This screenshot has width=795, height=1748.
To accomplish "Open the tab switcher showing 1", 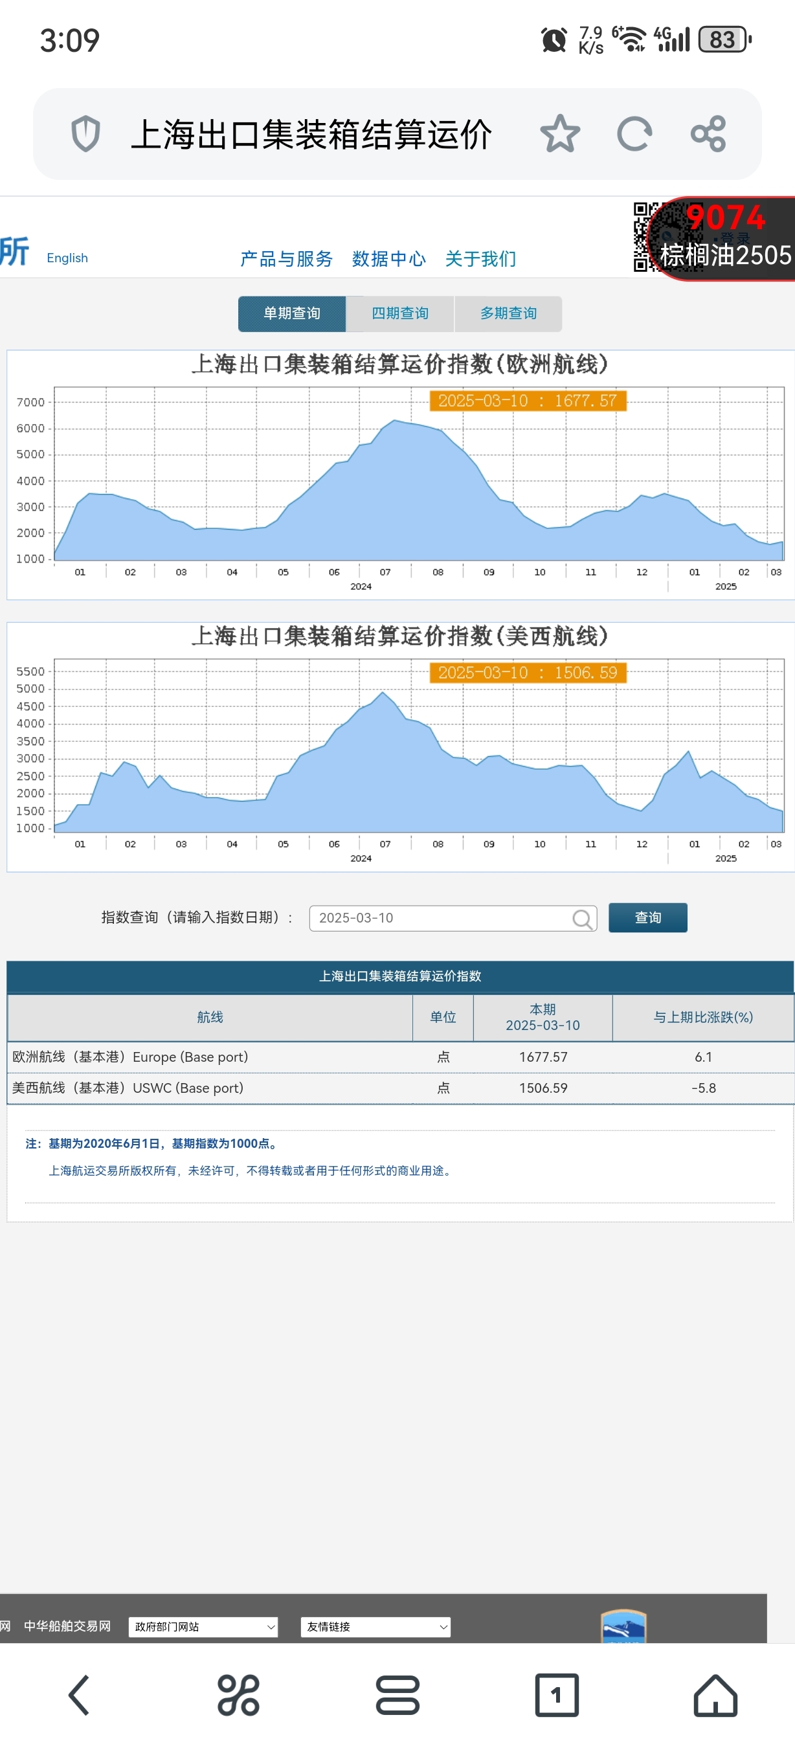I will tap(557, 1695).
